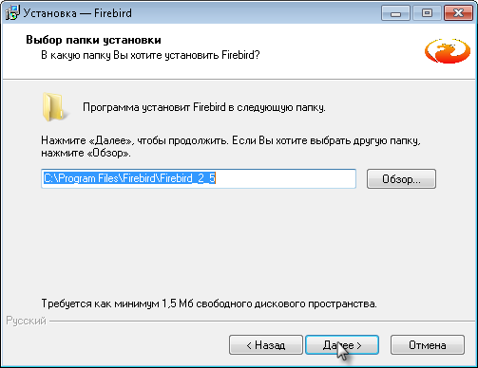Close the setup window with red X

458,13
